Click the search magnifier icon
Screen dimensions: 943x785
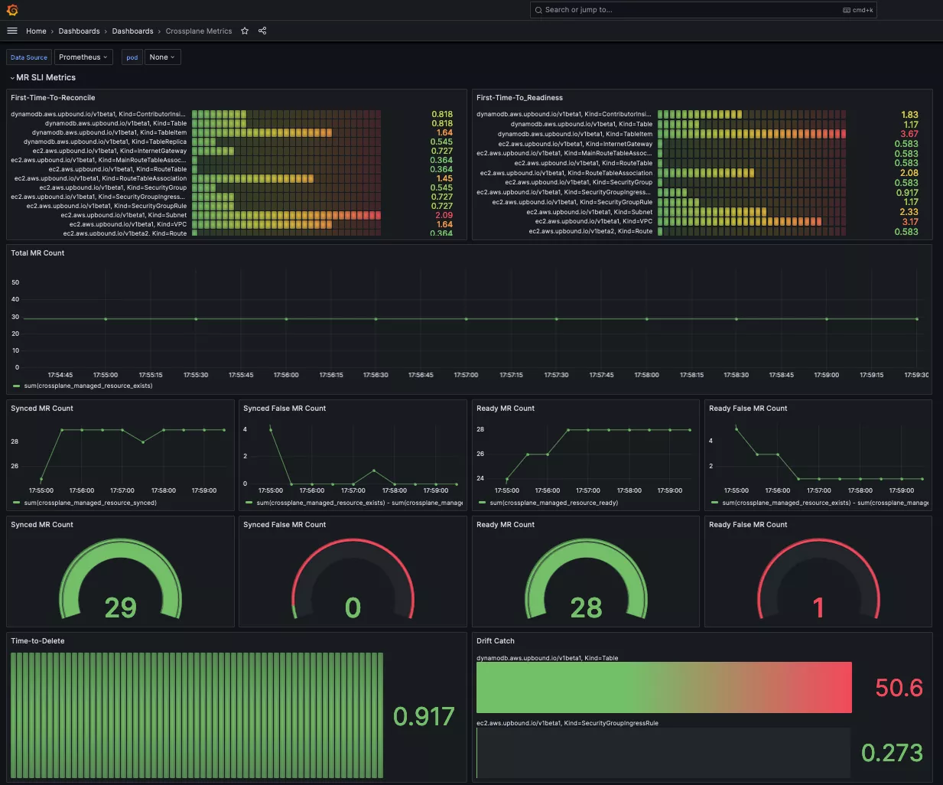(x=538, y=10)
